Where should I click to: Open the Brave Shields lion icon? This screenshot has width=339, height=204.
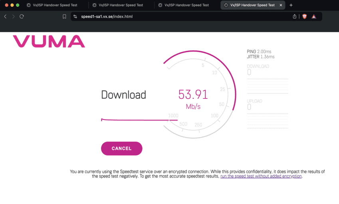pos(304,16)
